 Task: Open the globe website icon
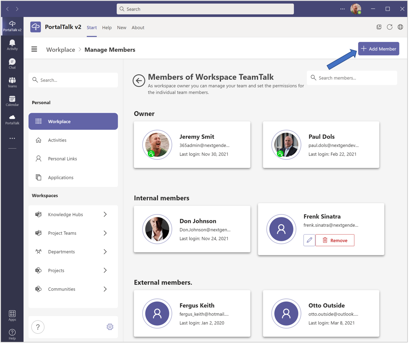[400, 27]
